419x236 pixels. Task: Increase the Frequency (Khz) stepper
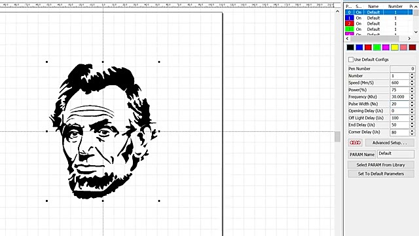pos(412,95)
